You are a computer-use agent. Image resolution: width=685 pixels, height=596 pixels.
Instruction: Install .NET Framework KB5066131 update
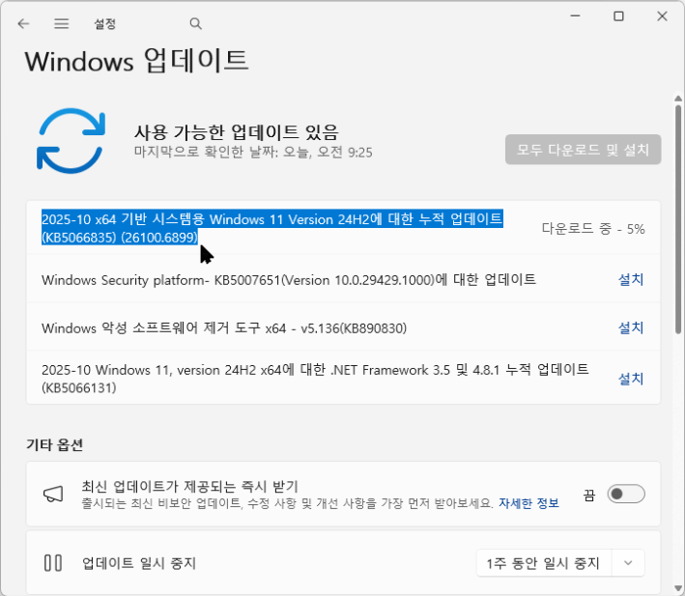point(631,378)
